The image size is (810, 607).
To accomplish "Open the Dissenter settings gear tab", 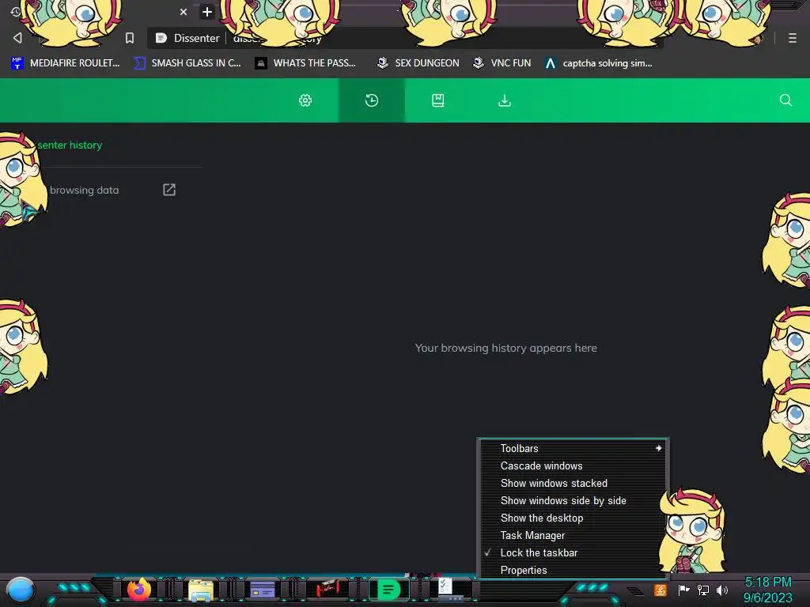I will 305,100.
